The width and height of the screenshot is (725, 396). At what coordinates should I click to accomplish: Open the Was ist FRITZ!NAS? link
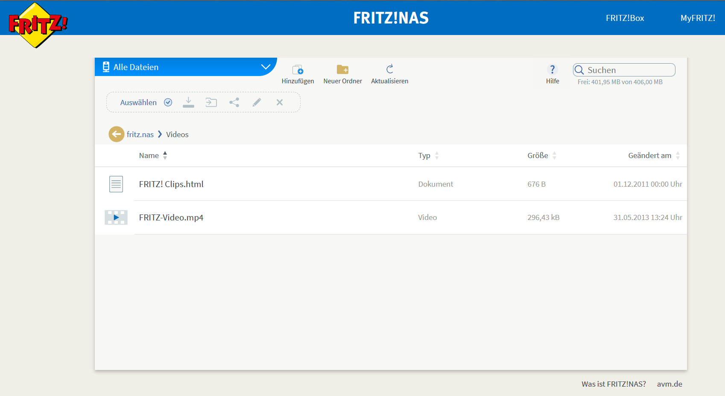[614, 384]
